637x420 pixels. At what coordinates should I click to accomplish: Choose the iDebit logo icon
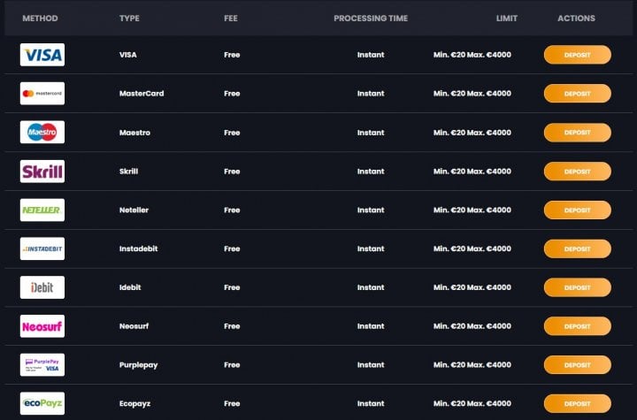click(42, 287)
